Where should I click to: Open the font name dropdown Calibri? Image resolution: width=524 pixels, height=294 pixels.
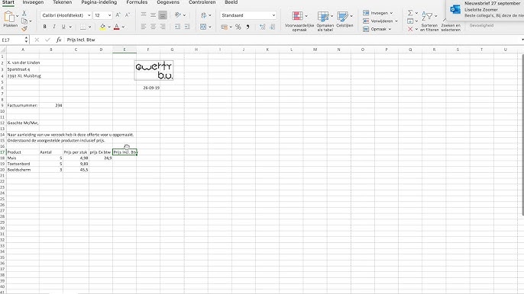pos(66,15)
